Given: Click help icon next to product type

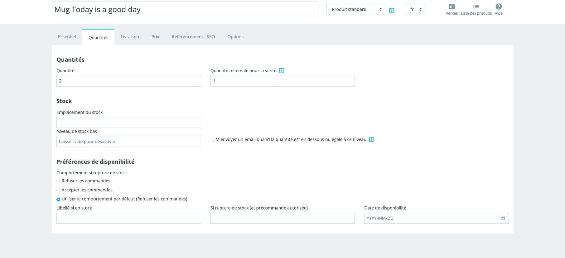Looking at the screenshot, I should click(x=392, y=11).
